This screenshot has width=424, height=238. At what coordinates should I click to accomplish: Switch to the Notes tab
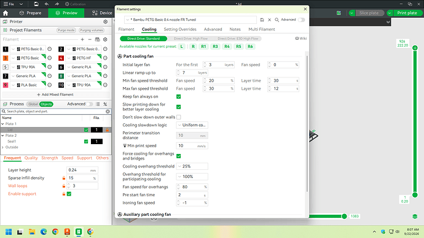click(x=235, y=29)
